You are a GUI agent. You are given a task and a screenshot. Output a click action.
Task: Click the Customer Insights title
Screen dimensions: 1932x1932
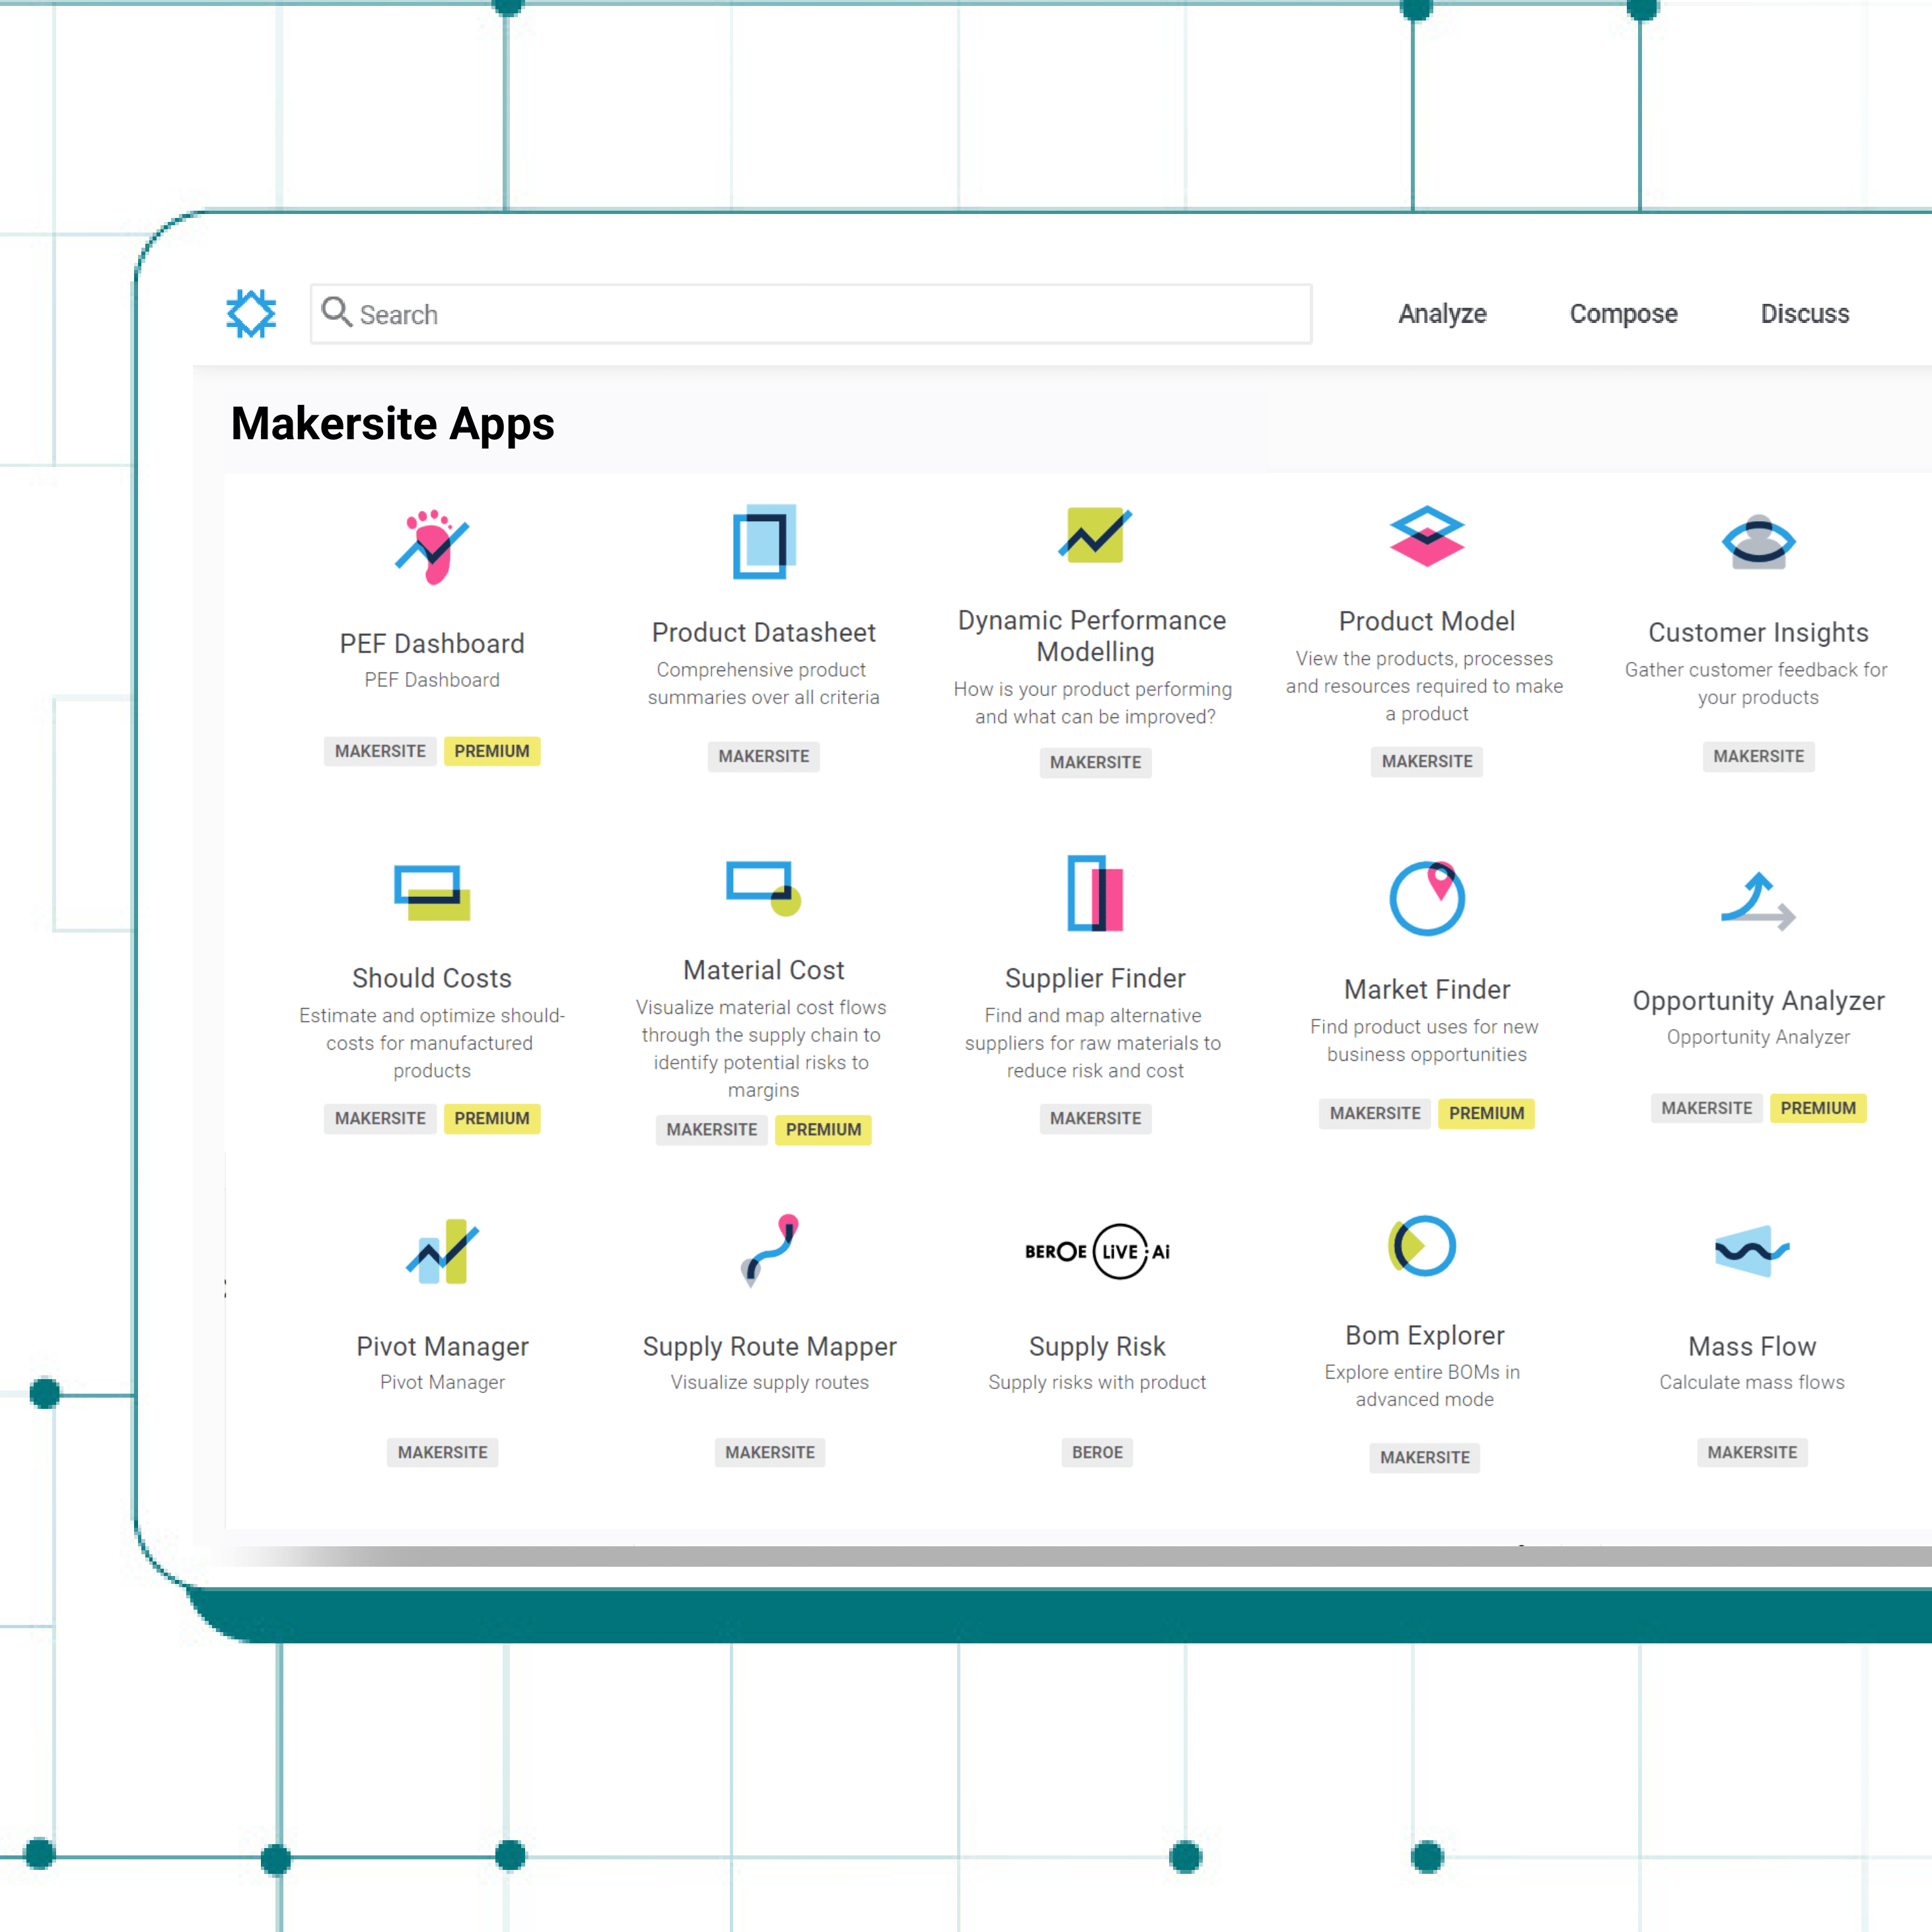(x=1758, y=633)
